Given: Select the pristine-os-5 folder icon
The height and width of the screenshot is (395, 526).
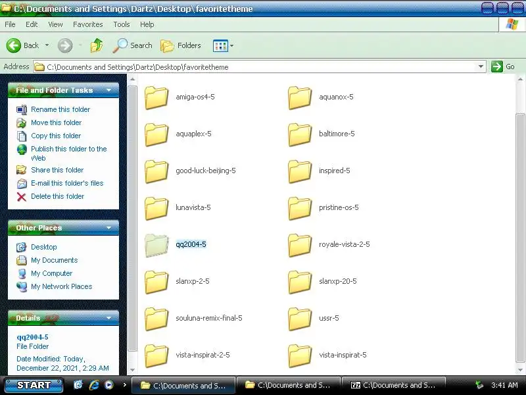Looking at the screenshot, I should click(300, 208).
